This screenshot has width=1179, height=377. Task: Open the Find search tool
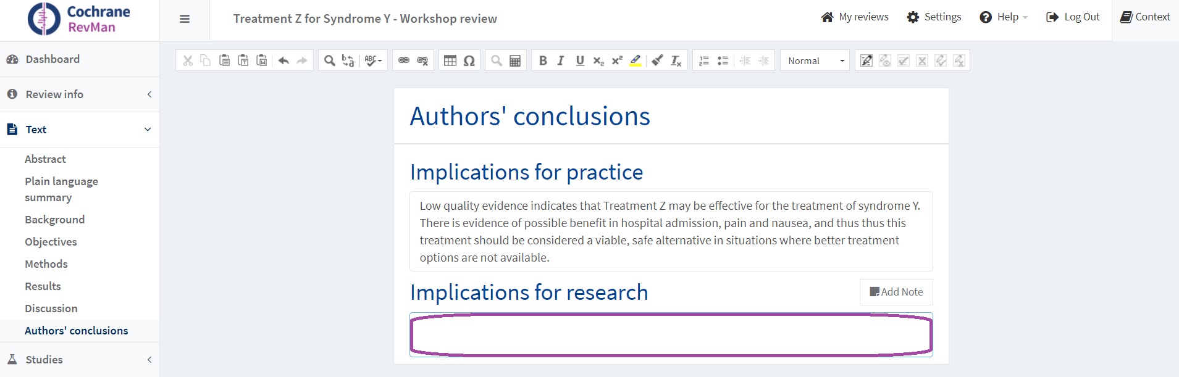330,60
